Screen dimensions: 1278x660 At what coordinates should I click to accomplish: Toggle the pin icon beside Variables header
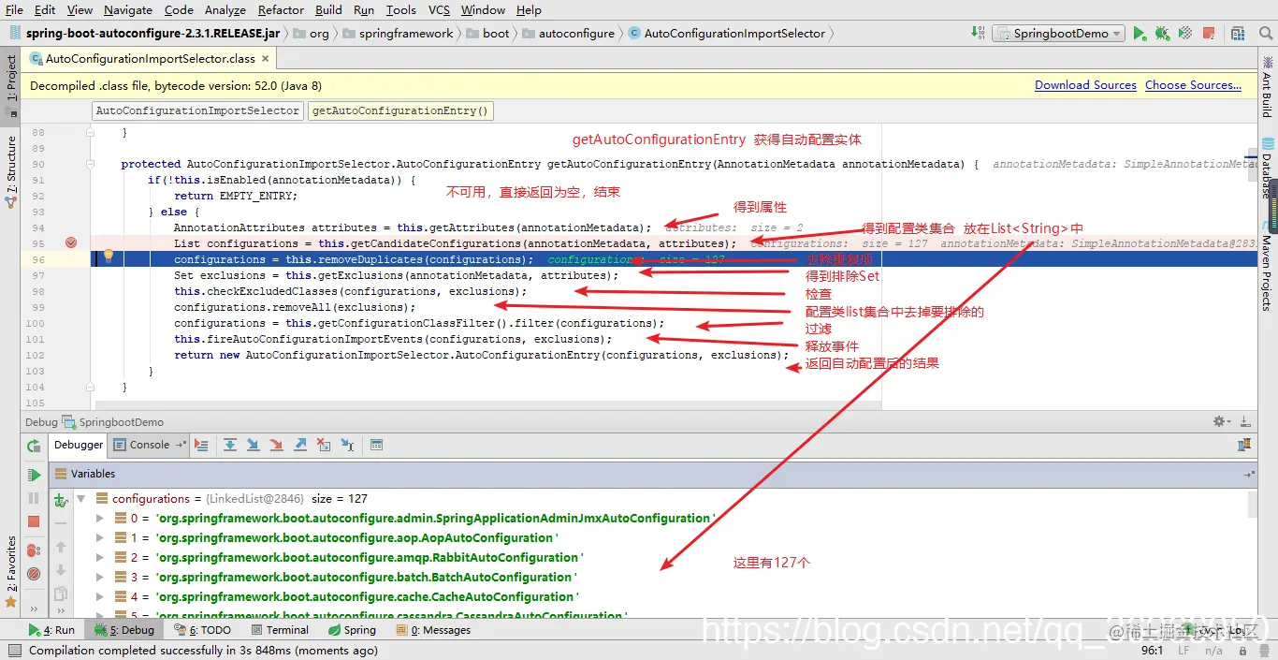tap(1249, 475)
